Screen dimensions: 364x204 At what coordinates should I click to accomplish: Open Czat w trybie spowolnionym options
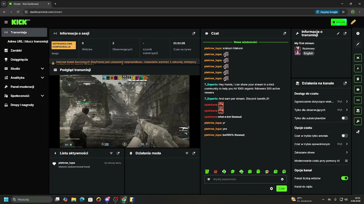click(x=321, y=144)
